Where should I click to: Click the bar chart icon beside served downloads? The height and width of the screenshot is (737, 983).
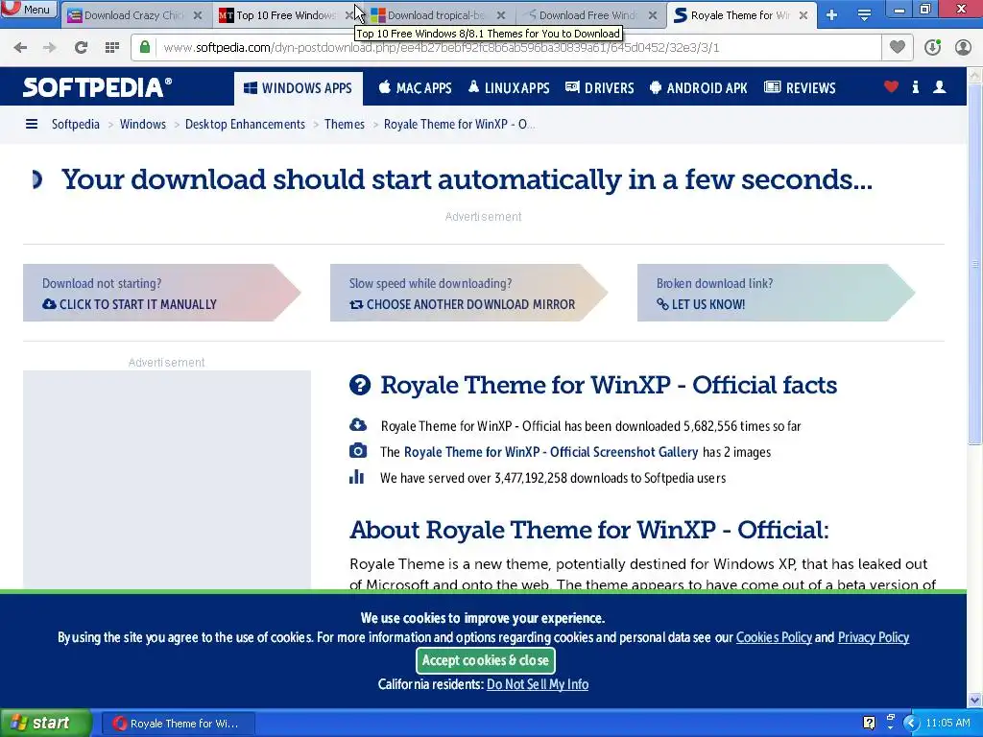click(x=357, y=477)
